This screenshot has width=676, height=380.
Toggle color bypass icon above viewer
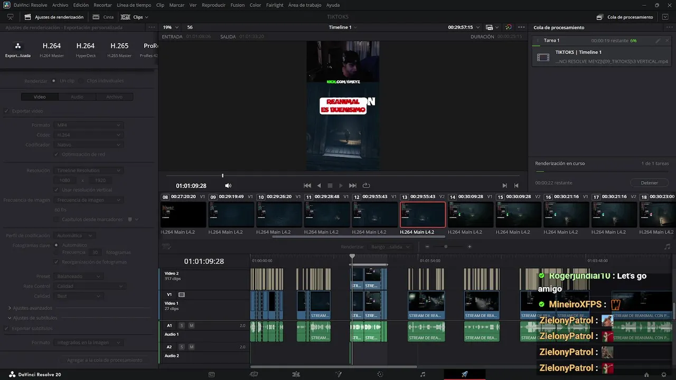point(508,27)
